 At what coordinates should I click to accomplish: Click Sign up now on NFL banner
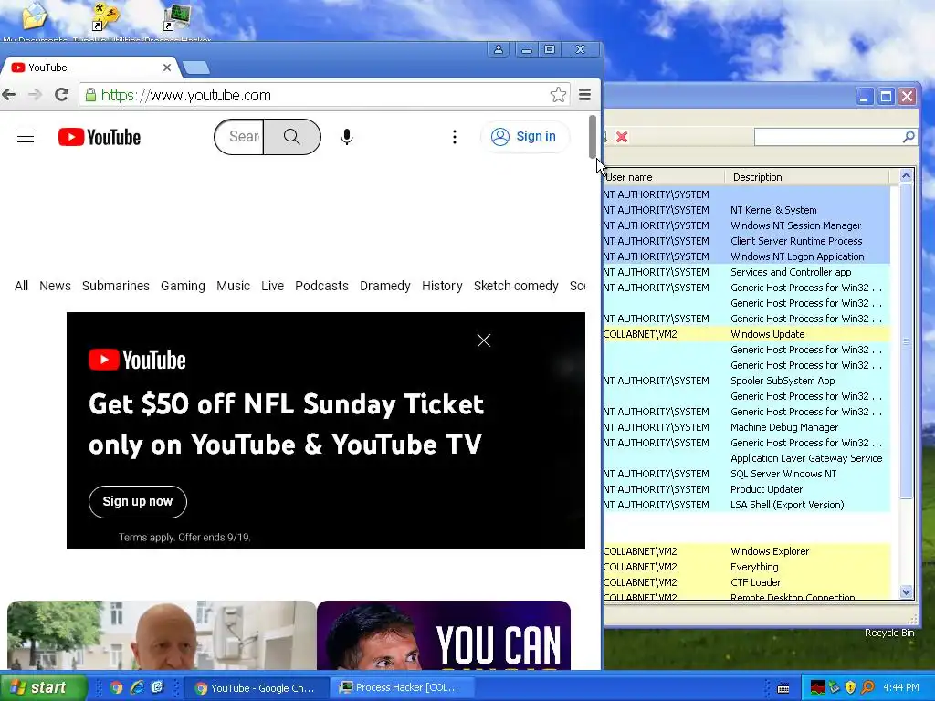(x=138, y=502)
